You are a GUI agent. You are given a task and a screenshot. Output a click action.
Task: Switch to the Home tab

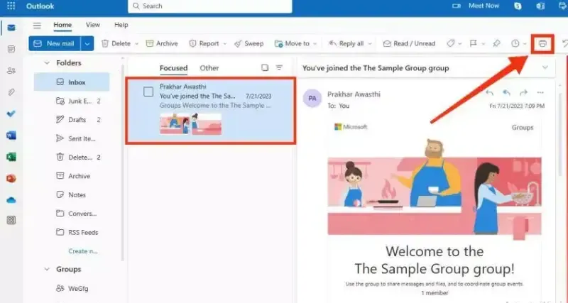[x=62, y=25]
